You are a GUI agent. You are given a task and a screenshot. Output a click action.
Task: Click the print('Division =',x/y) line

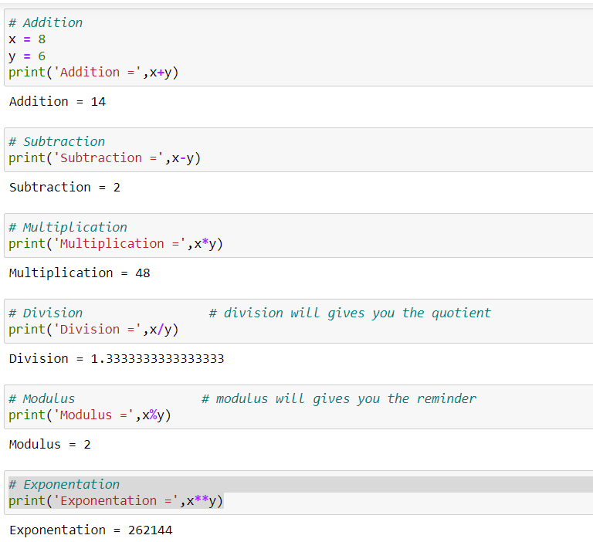pos(93,330)
